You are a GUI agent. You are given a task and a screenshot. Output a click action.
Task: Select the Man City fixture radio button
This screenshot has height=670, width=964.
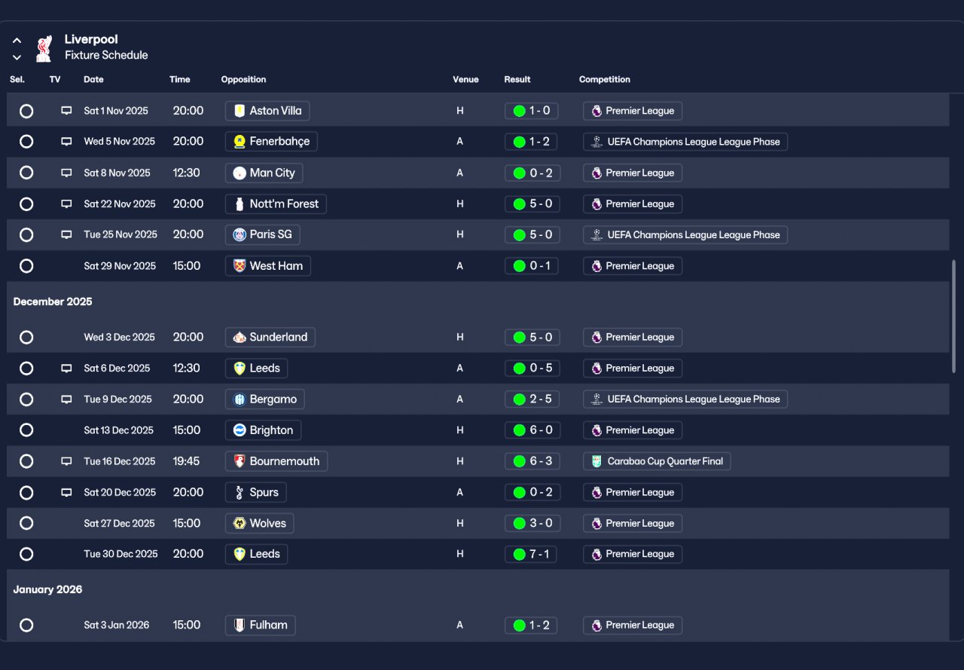pyautogui.click(x=26, y=173)
